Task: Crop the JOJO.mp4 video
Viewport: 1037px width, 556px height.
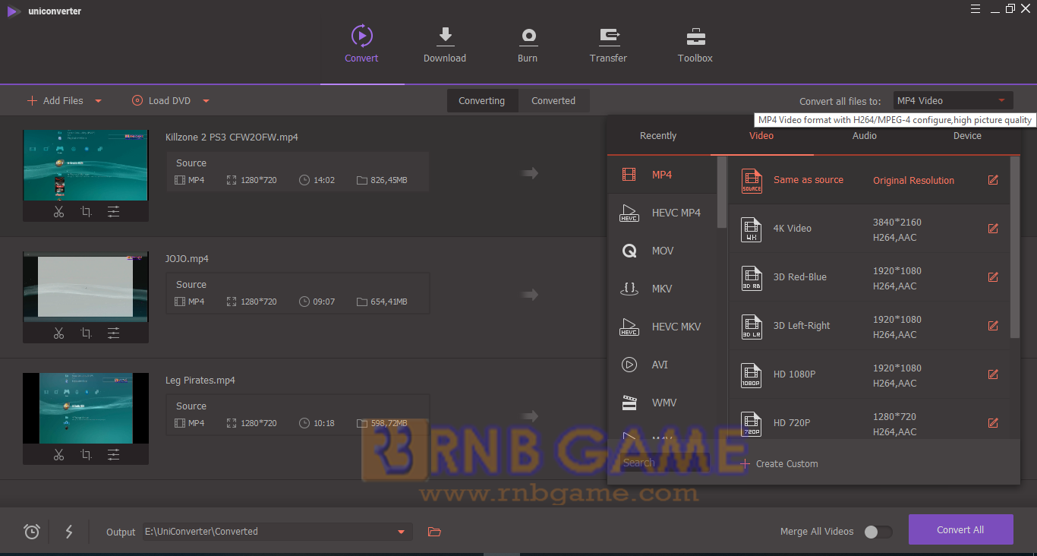Action: click(x=86, y=333)
